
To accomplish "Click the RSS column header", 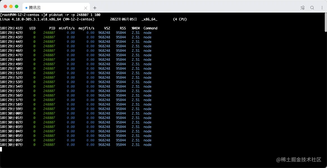I will pos(123,28).
